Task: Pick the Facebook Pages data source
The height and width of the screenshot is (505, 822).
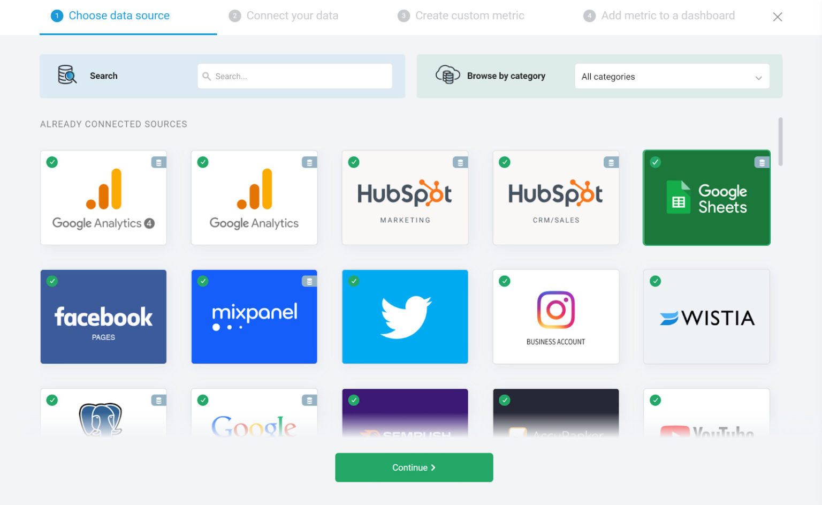Action: pyautogui.click(x=103, y=317)
